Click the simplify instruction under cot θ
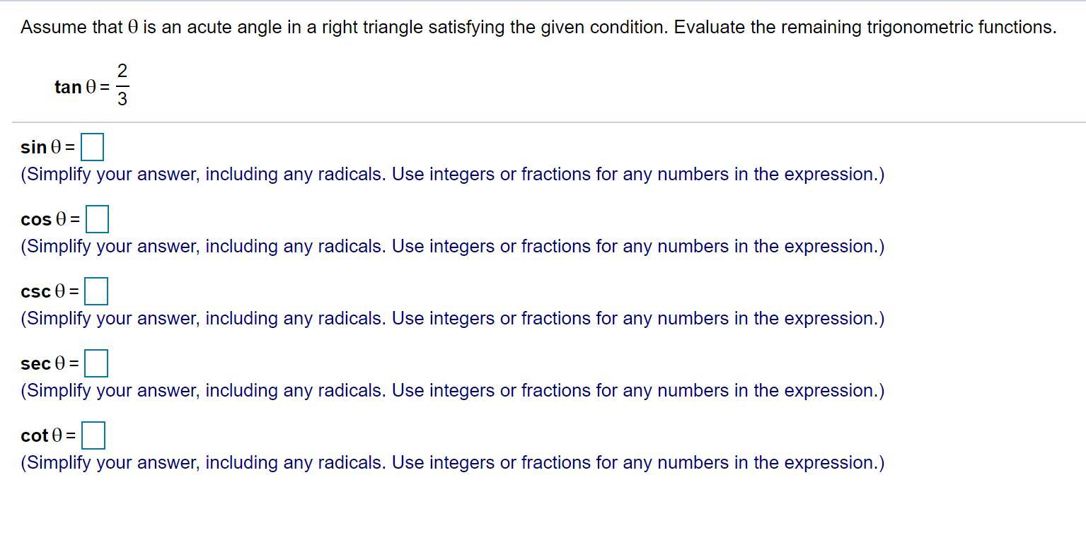Image resolution: width=1086 pixels, height=533 pixels. pyautogui.click(x=452, y=463)
